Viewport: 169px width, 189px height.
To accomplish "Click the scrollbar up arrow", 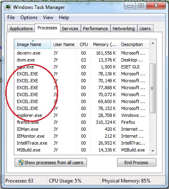I will 153,44.
